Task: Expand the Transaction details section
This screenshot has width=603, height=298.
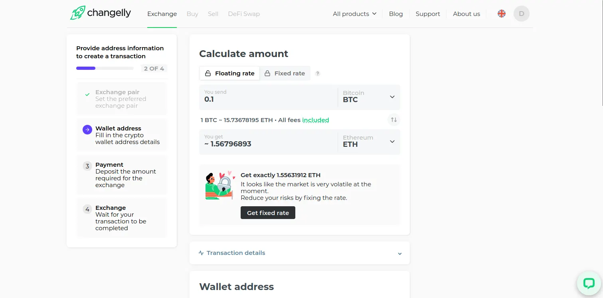Action: (300, 253)
